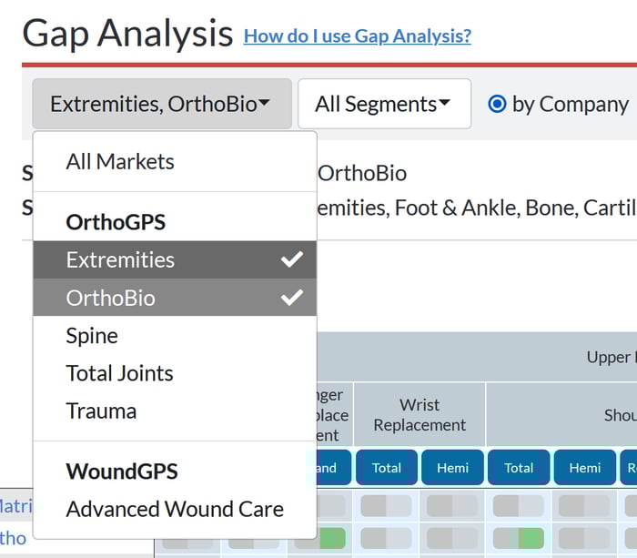Select the Total Joints market option
Screen dimensions: 637x558
pos(175,373)
